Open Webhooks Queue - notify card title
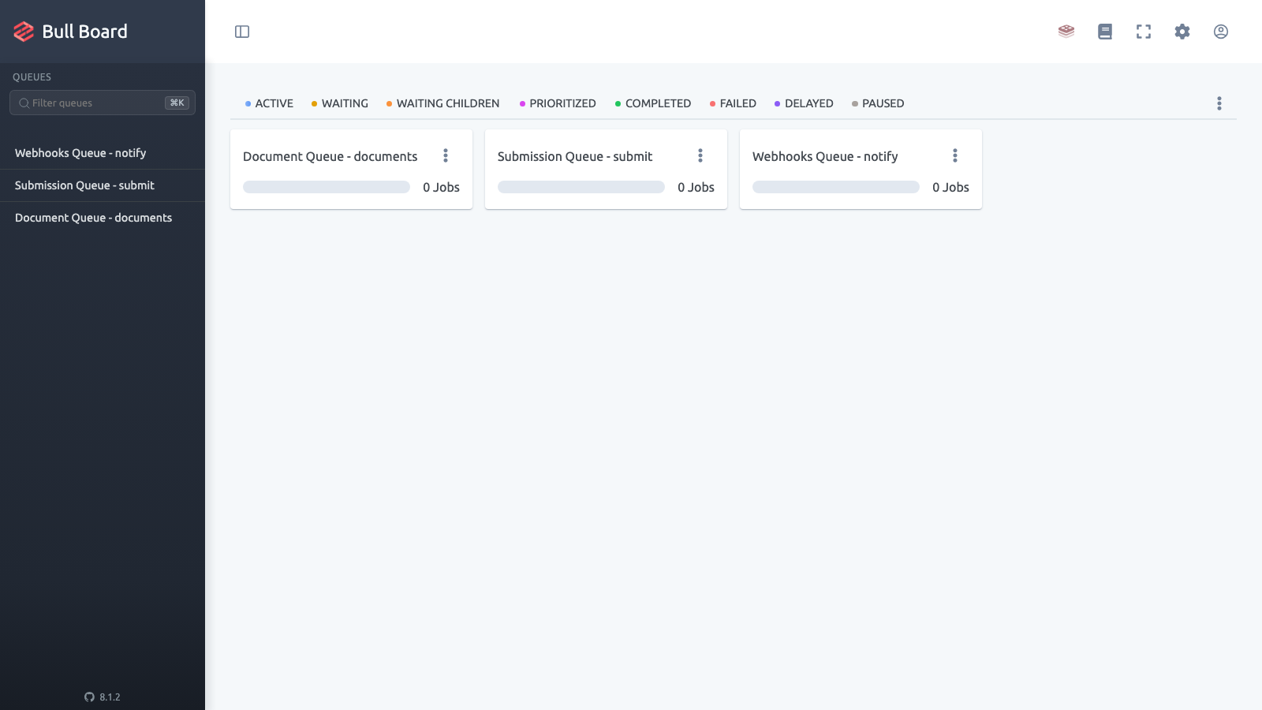The width and height of the screenshot is (1262, 710). (825, 156)
